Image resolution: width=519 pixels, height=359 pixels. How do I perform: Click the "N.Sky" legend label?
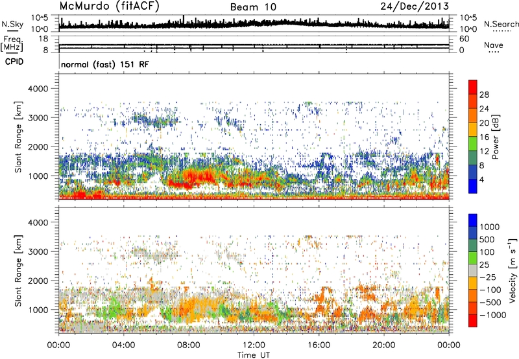12,24
